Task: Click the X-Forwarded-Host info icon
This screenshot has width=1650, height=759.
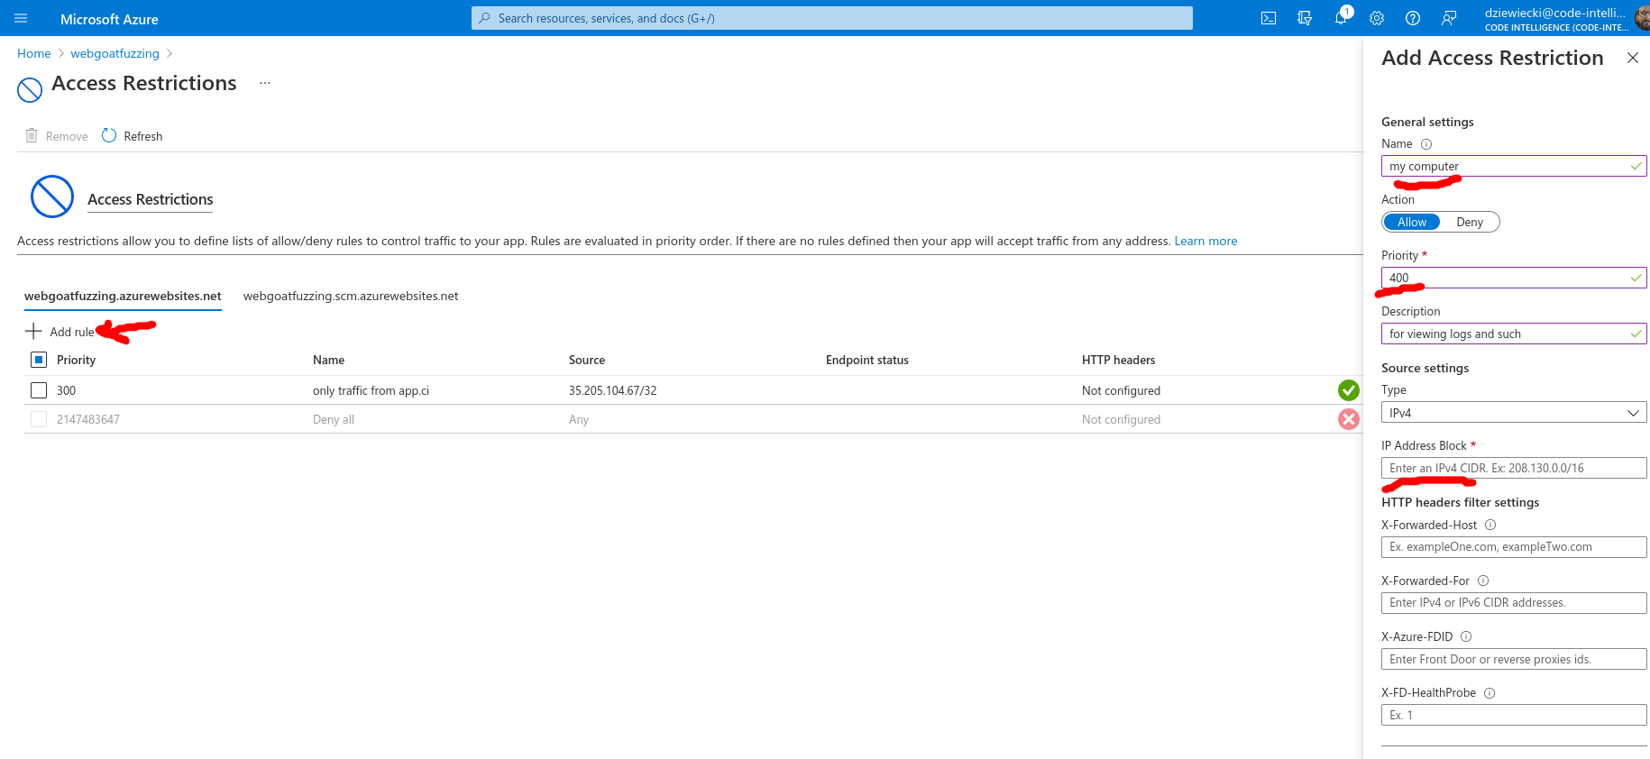Action: point(1490,525)
